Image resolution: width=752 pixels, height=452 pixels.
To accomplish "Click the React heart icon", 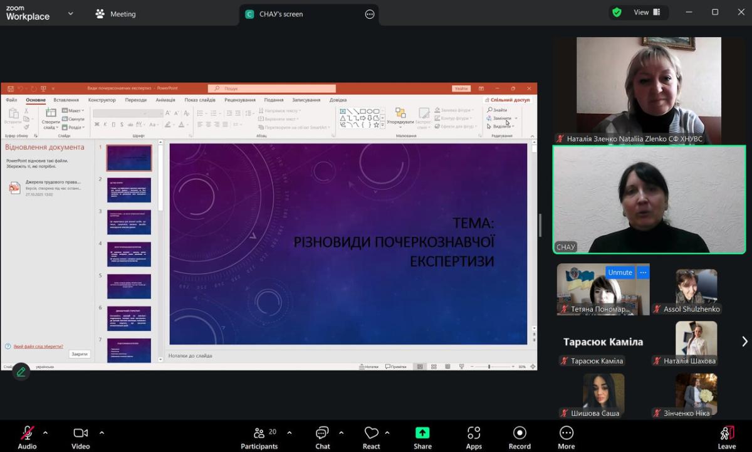I will (371, 433).
